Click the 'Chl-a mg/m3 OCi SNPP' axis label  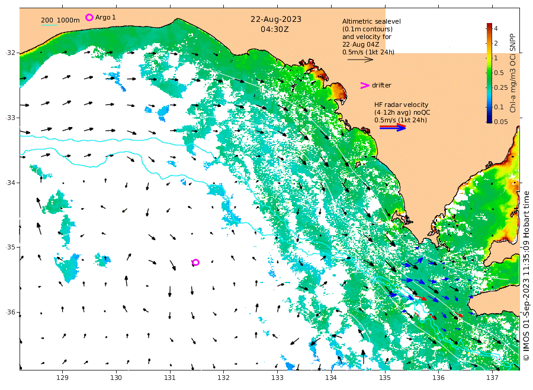513,73
